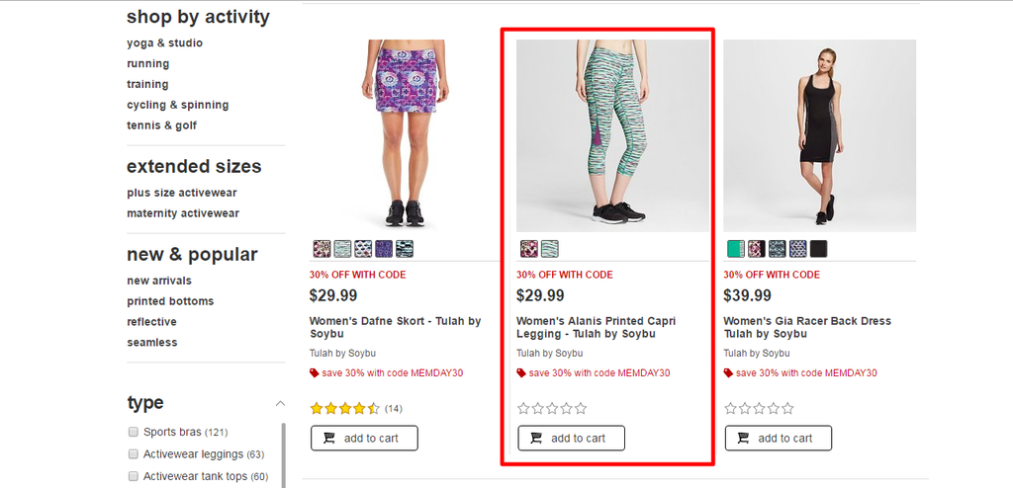This screenshot has width=1013, height=488.
Task: Add Alanis Printed Capri Legging to cart
Action: tap(571, 439)
